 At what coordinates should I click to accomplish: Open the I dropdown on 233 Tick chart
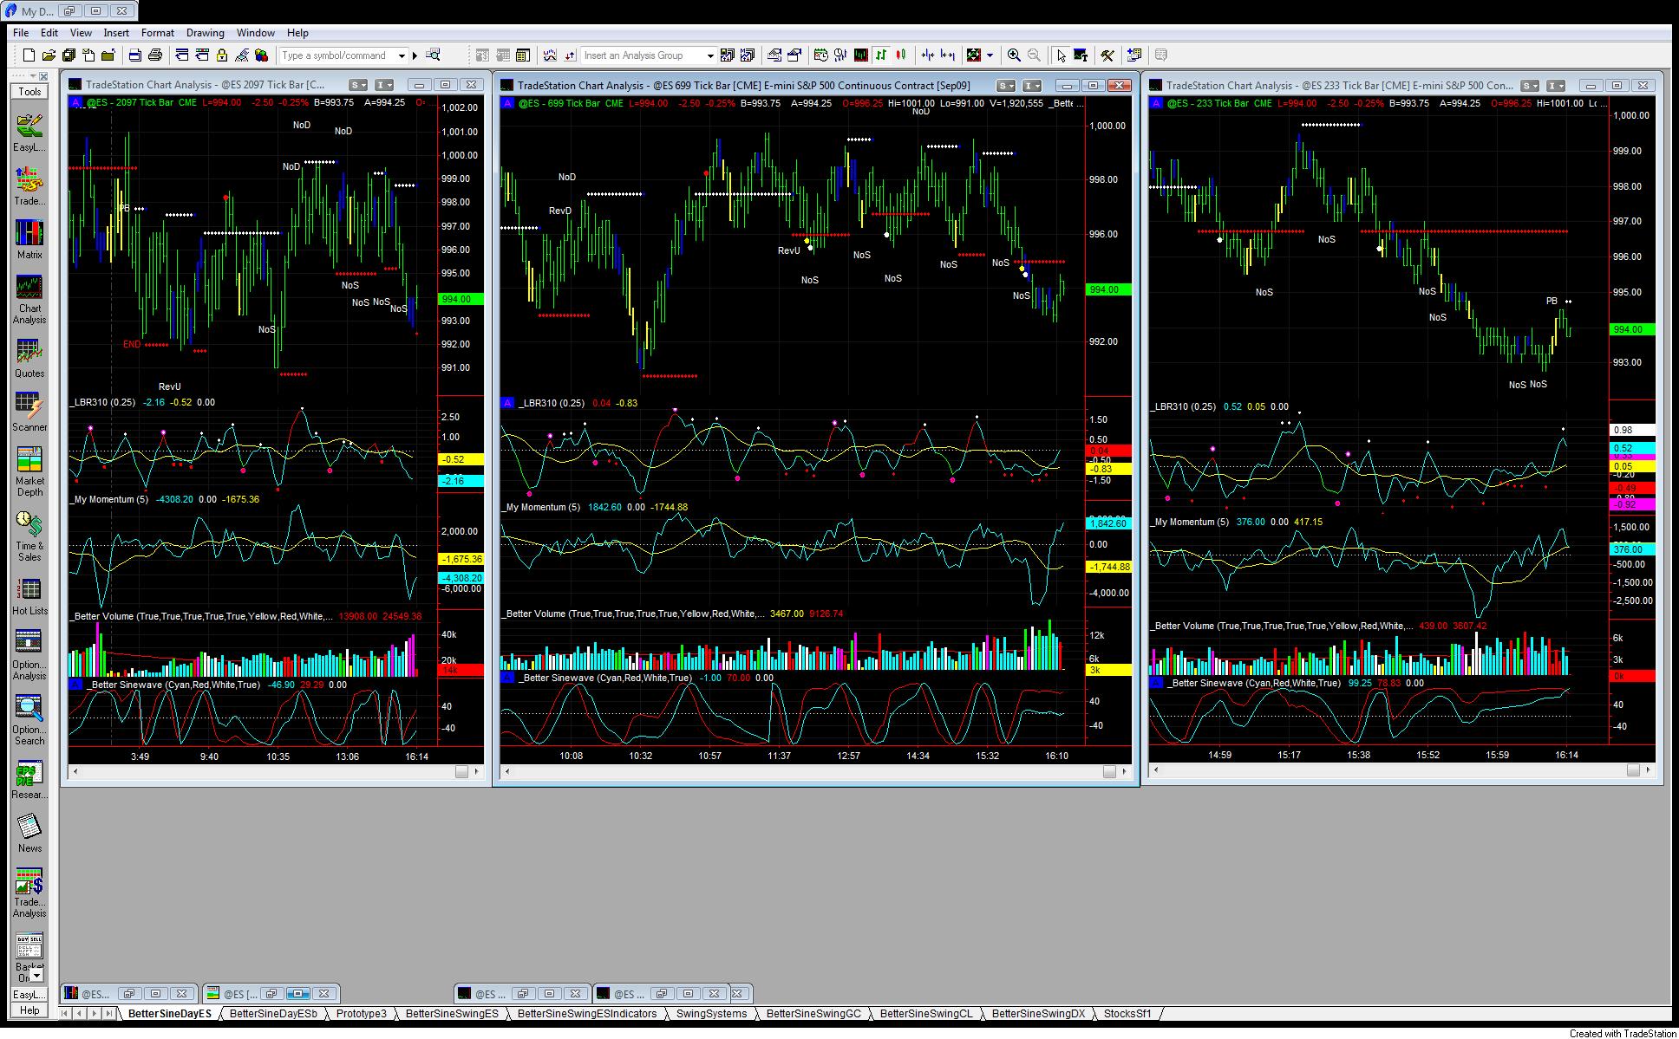pyautogui.click(x=1557, y=85)
